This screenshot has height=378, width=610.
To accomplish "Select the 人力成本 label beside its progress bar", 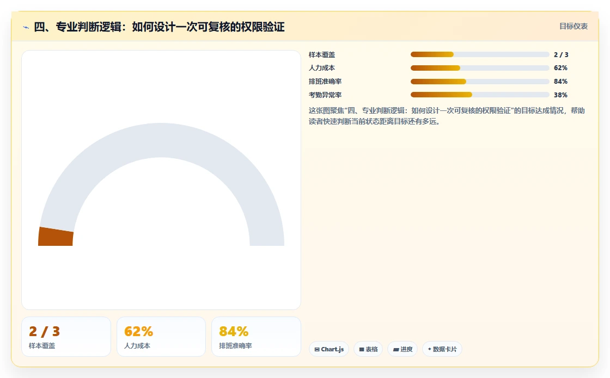I will [322, 68].
